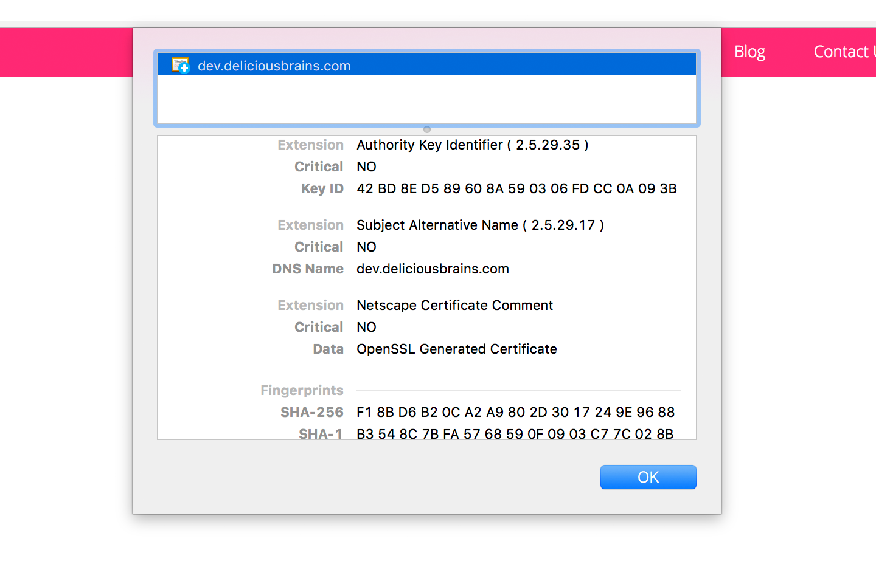Click the certificate icon beside dev.deliciousbrains.com
Image resolution: width=876 pixels, height=581 pixels.
pos(181,65)
